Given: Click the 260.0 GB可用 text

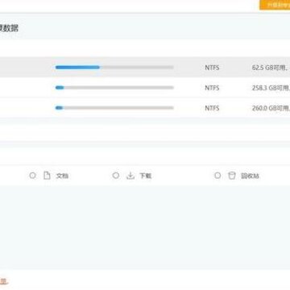Looking at the screenshot, I should (x=271, y=108).
